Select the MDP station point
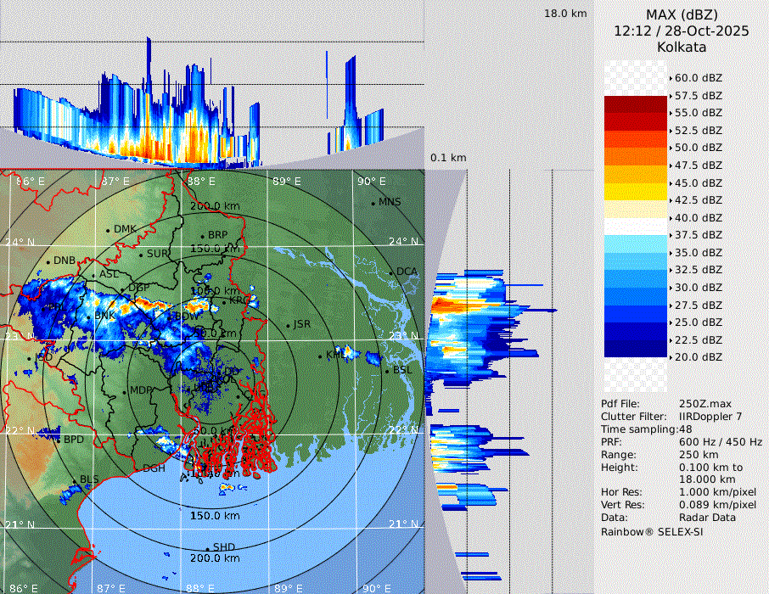Viewport: 769px width, 594px height. click(x=126, y=391)
